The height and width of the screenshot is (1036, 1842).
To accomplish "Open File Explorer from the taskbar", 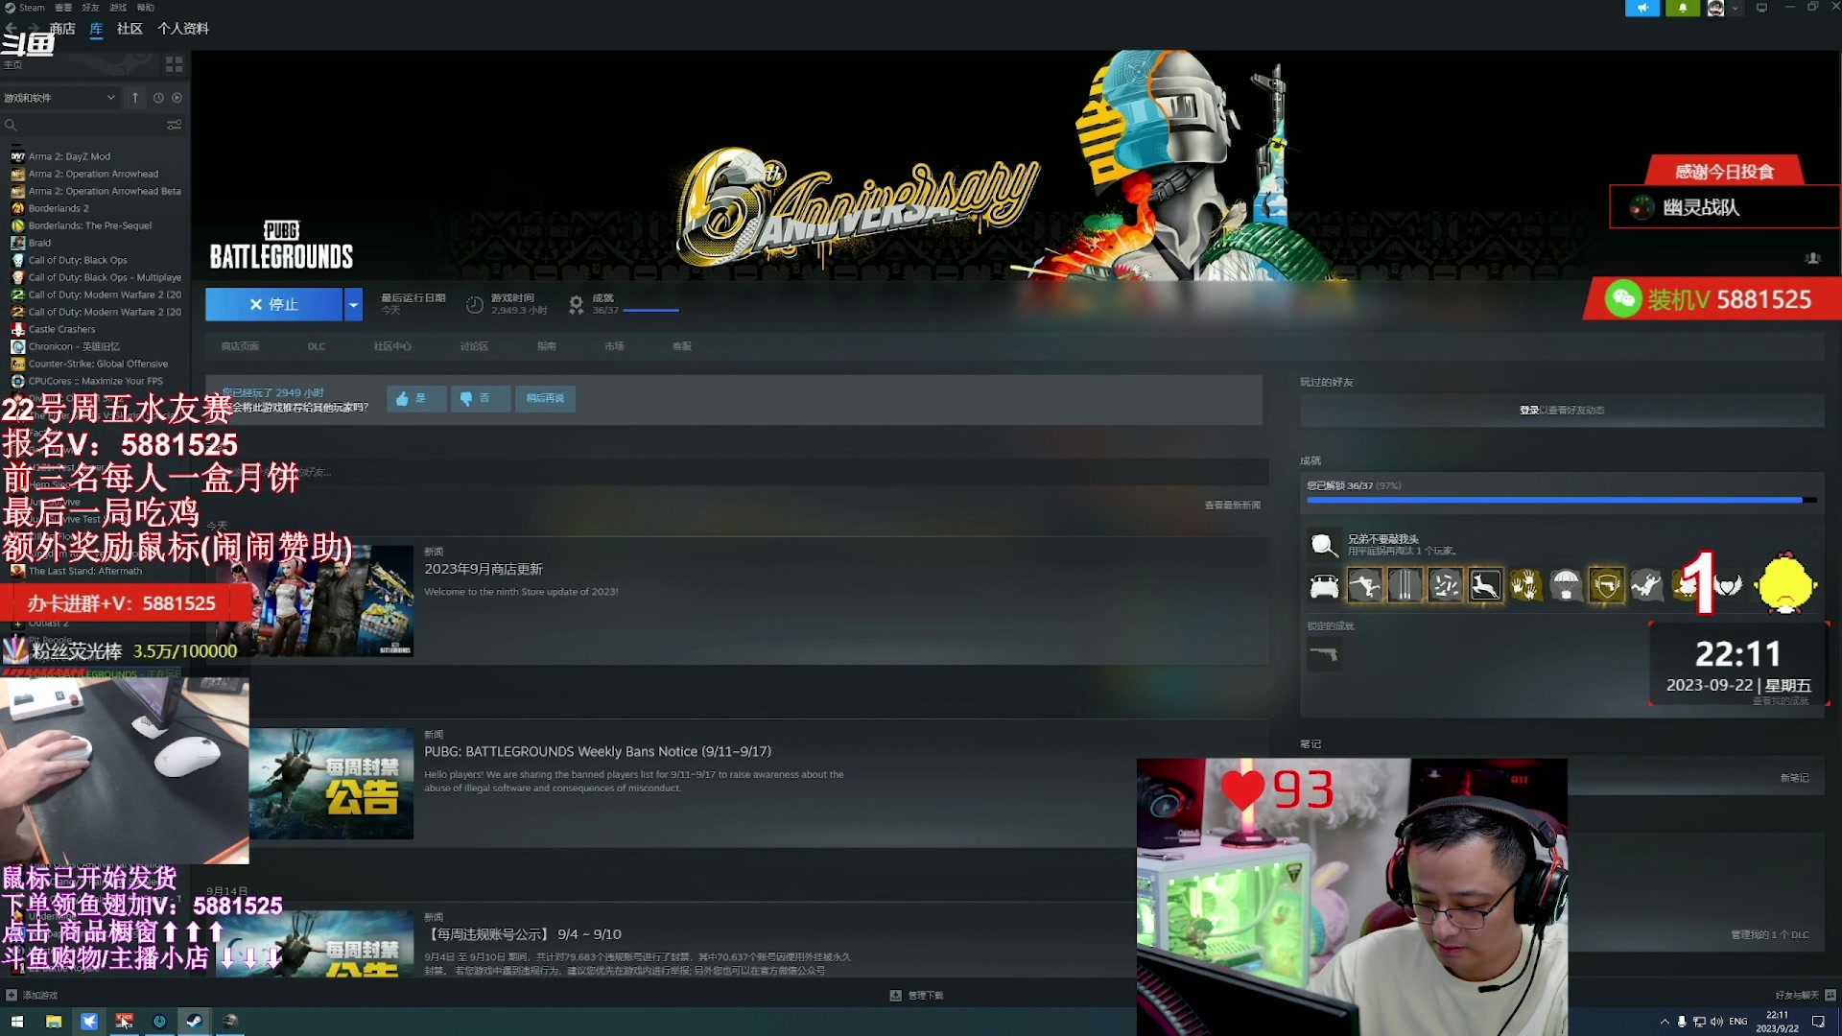I will tap(54, 1022).
